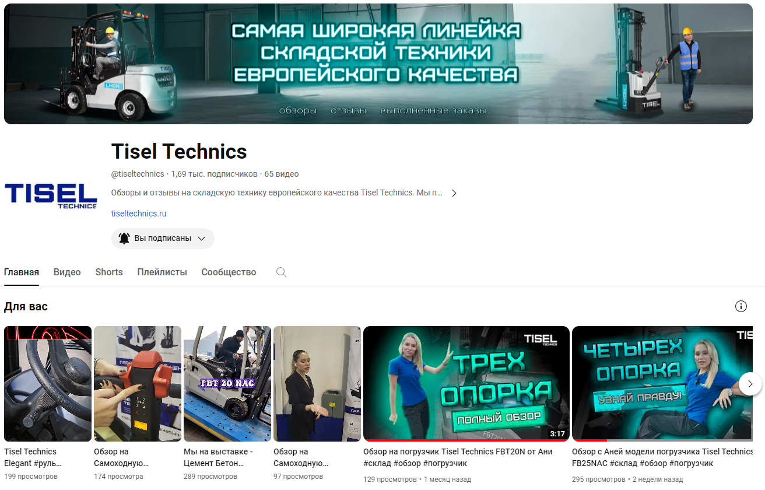Click the red watch-progress bar under ТРЕХ ОПОРКА
This screenshot has width=765, height=490.
[466, 440]
